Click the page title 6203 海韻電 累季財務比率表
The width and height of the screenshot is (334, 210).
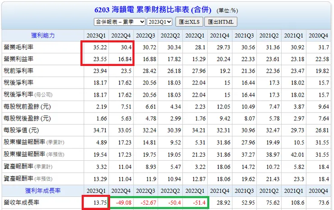point(153,10)
